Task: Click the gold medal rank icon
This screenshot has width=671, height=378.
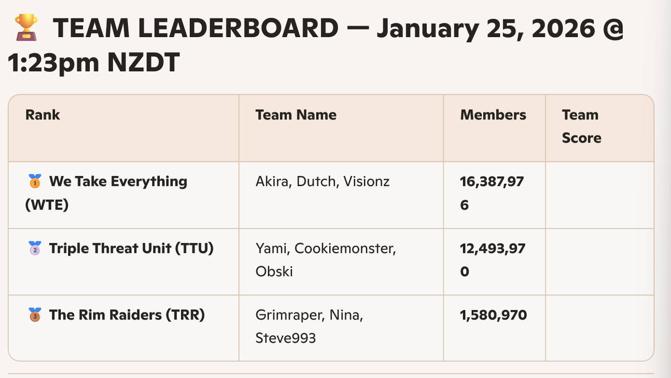Action: [34, 182]
